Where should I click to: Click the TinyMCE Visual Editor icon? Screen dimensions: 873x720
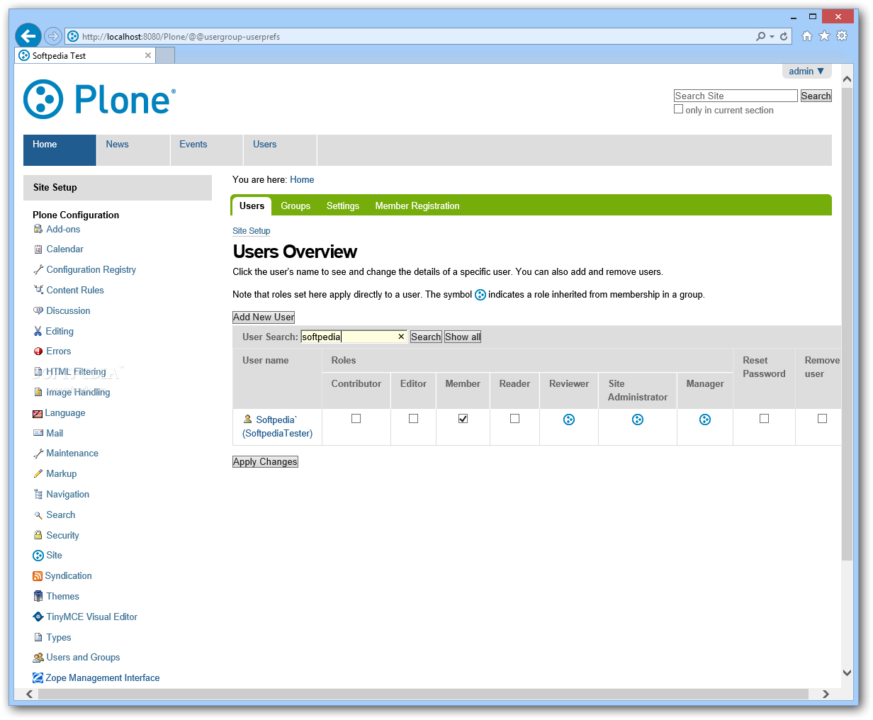click(38, 617)
